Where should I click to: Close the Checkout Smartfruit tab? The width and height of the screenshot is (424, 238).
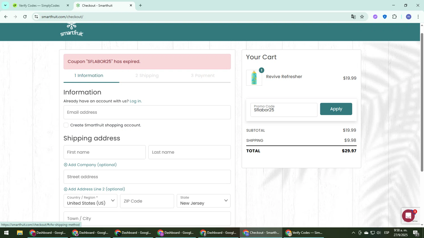point(131,5)
